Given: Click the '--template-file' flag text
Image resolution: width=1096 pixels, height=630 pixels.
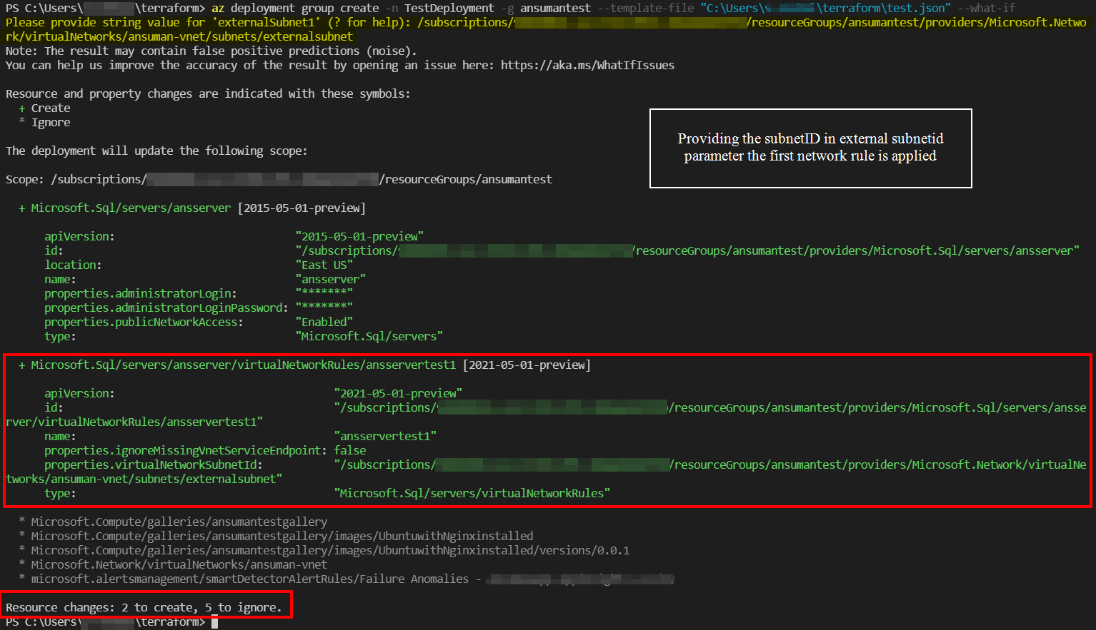Looking at the screenshot, I should pyautogui.click(x=645, y=8).
